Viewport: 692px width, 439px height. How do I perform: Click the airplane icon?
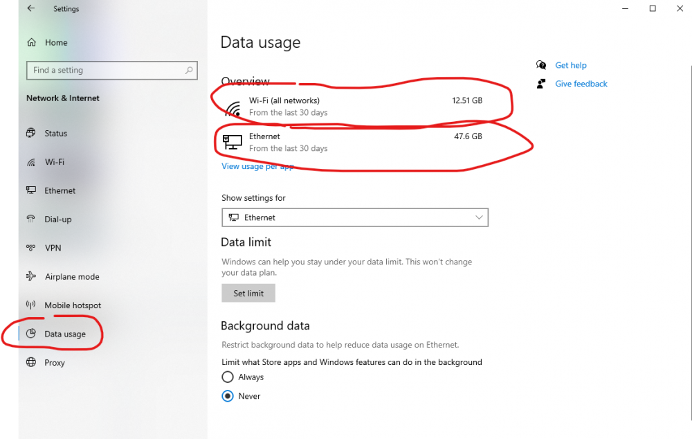click(x=31, y=276)
